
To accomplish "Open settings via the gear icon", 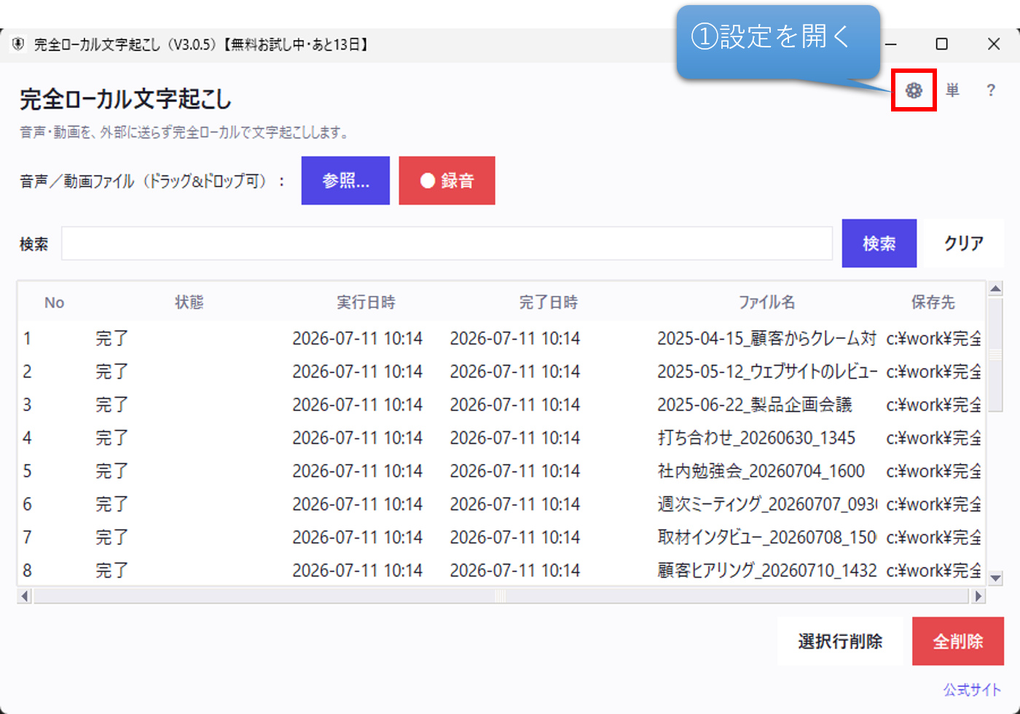I will 914,90.
